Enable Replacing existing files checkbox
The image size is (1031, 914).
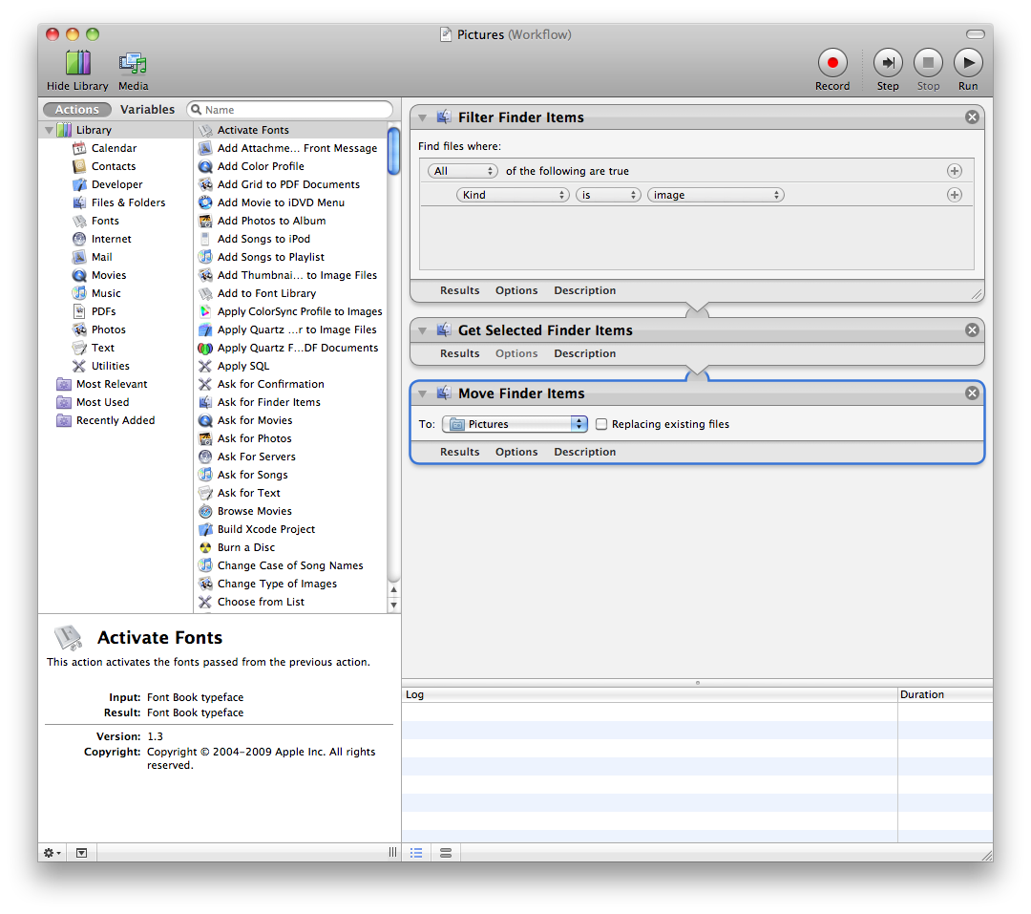pyautogui.click(x=601, y=424)
